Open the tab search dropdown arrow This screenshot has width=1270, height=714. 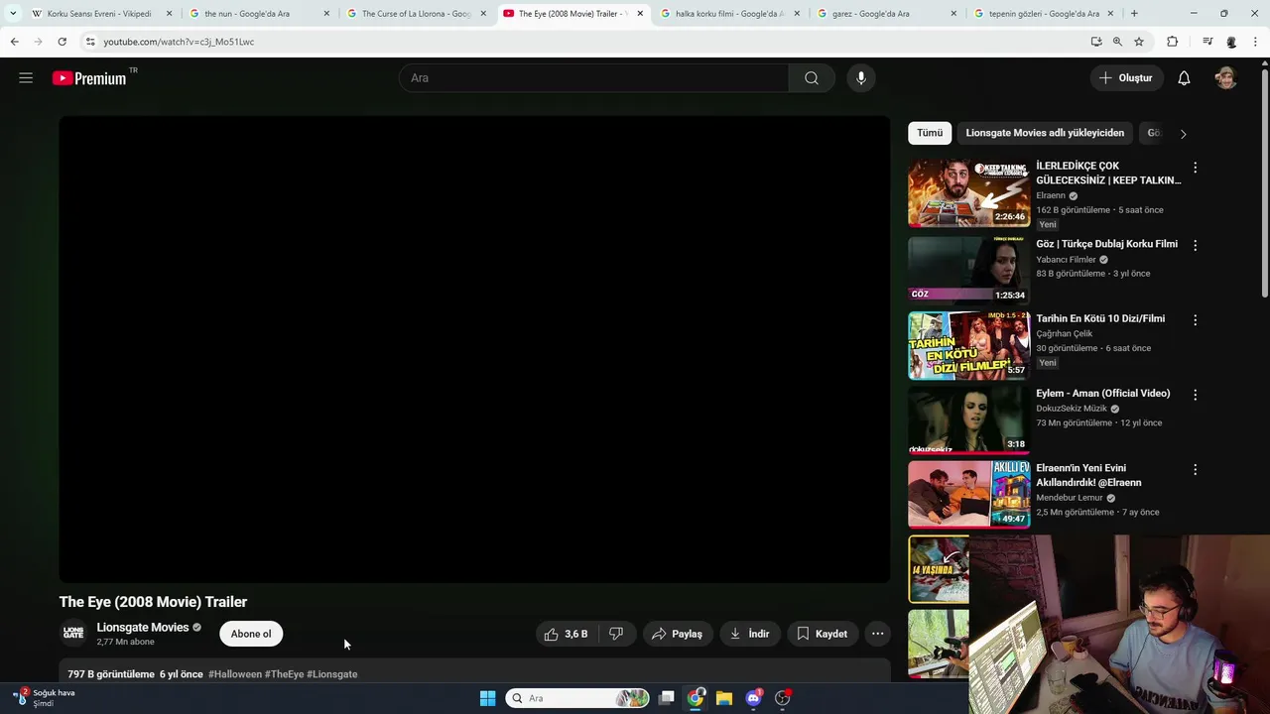(13, 13)
